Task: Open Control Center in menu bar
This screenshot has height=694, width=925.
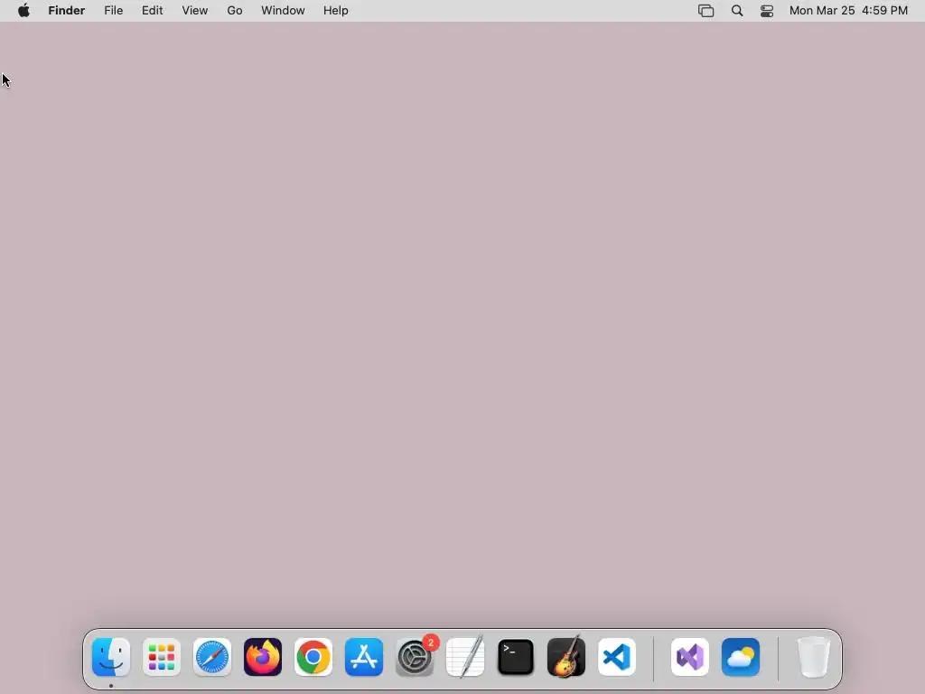Action: 767,11
